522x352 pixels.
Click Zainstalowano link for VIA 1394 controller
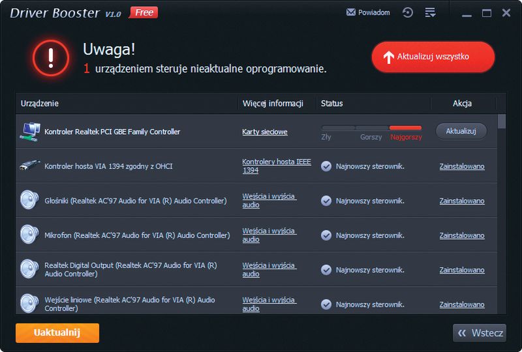462,166
